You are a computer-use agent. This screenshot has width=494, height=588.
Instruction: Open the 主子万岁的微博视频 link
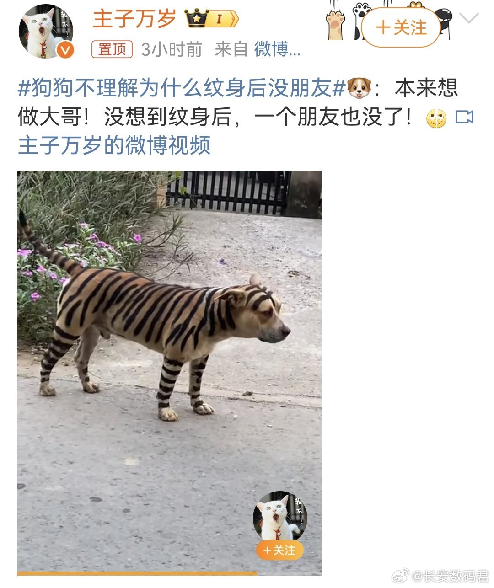114,145
